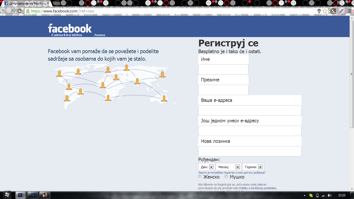Viewport: 354px width, 199px height.
Task: Bookmark this page with the star icon
Action: coord(325,11)
